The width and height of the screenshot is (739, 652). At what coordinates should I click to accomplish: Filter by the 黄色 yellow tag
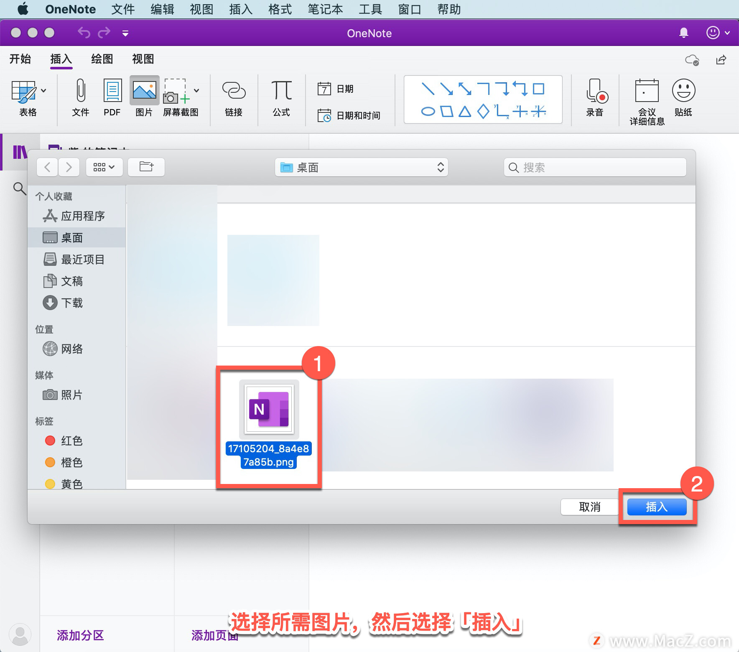[77, 484]
